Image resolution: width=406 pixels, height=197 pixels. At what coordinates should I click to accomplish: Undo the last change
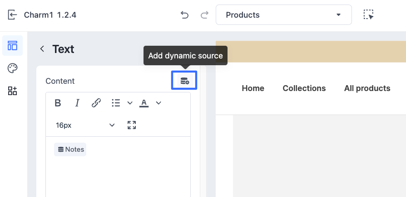pos(184,15)
